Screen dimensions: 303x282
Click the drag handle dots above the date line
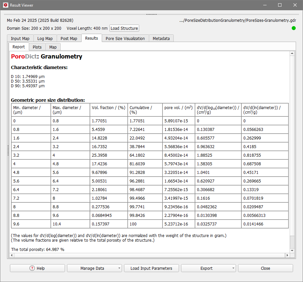tap(151, 14)
